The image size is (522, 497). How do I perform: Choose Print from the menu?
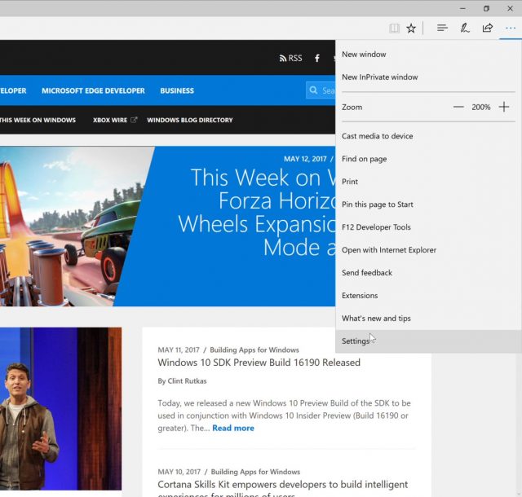pyautogui.click(x=428, y=182)
